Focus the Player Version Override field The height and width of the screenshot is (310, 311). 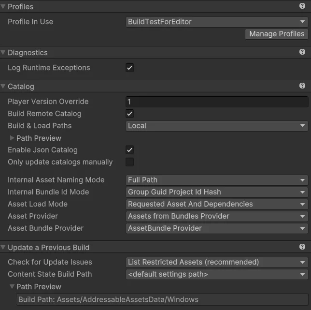click(217, 102)
